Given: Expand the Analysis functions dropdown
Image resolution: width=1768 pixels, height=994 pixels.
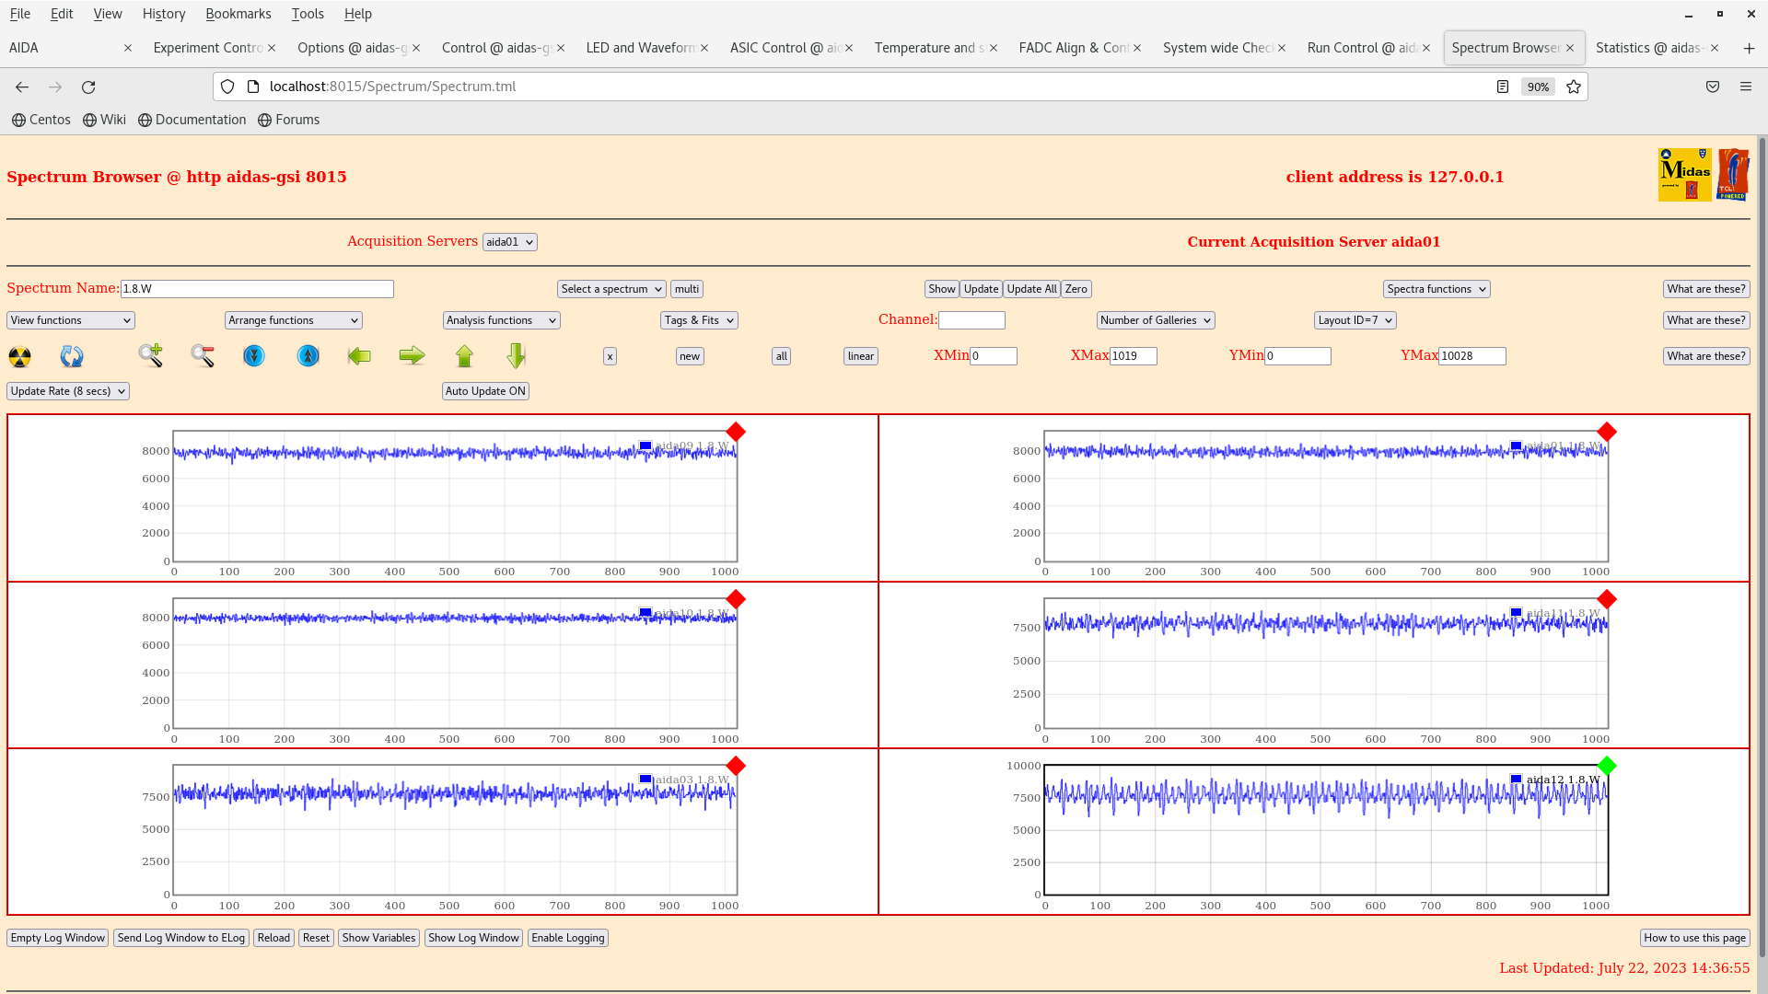Looking at the screenshot, I should 501,320.
